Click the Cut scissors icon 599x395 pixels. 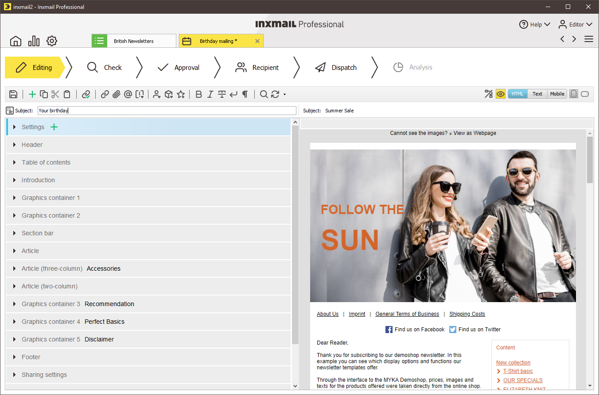(x=55, y=94)
